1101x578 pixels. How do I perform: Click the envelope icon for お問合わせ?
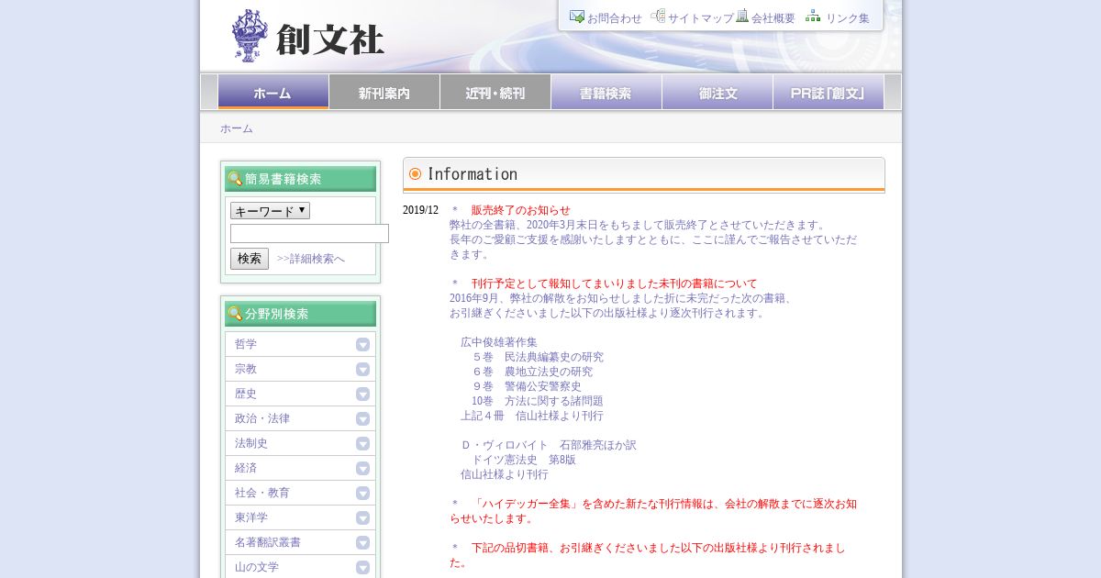(x=577, y=17)
